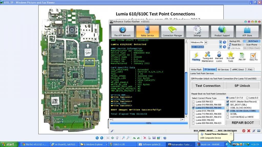Open the PM / PP section
Image resolution: width=262 pixels, height=147 pixels.
pos(242,57)
